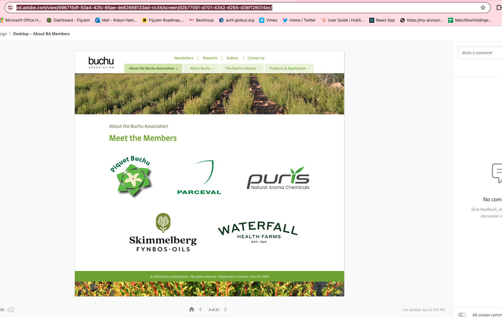Select the Gallery nav link

click(x=232, y=58)
